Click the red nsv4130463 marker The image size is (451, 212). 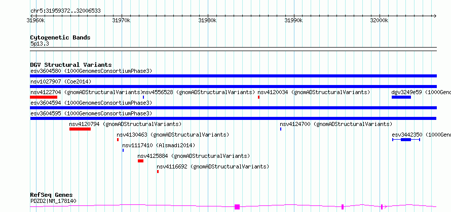tap(118, 140)
